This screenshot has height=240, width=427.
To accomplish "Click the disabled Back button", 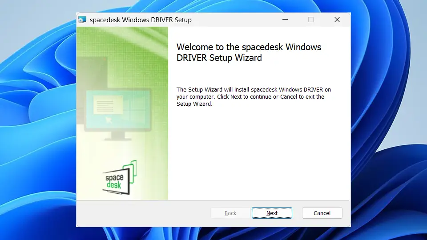I will pyautogui.click(x=230, y=213).
